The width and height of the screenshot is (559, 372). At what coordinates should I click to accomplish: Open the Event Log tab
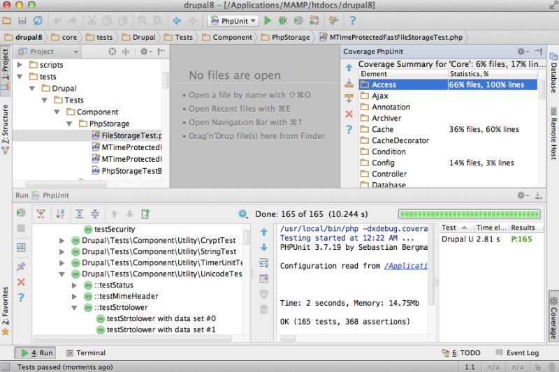click(517, 352)
